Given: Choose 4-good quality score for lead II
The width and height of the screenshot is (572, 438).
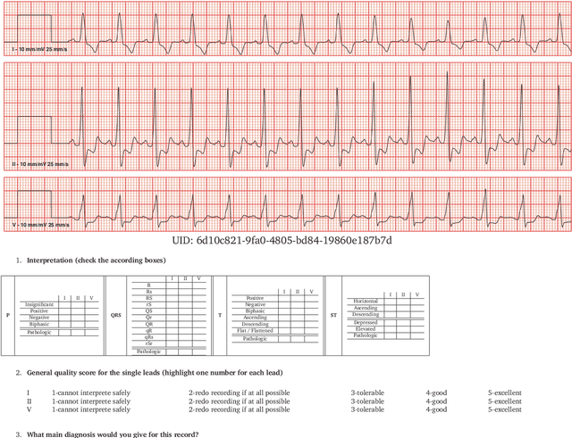Looking at the screenshot, I should pyautogui.click(x=436, y=401).
